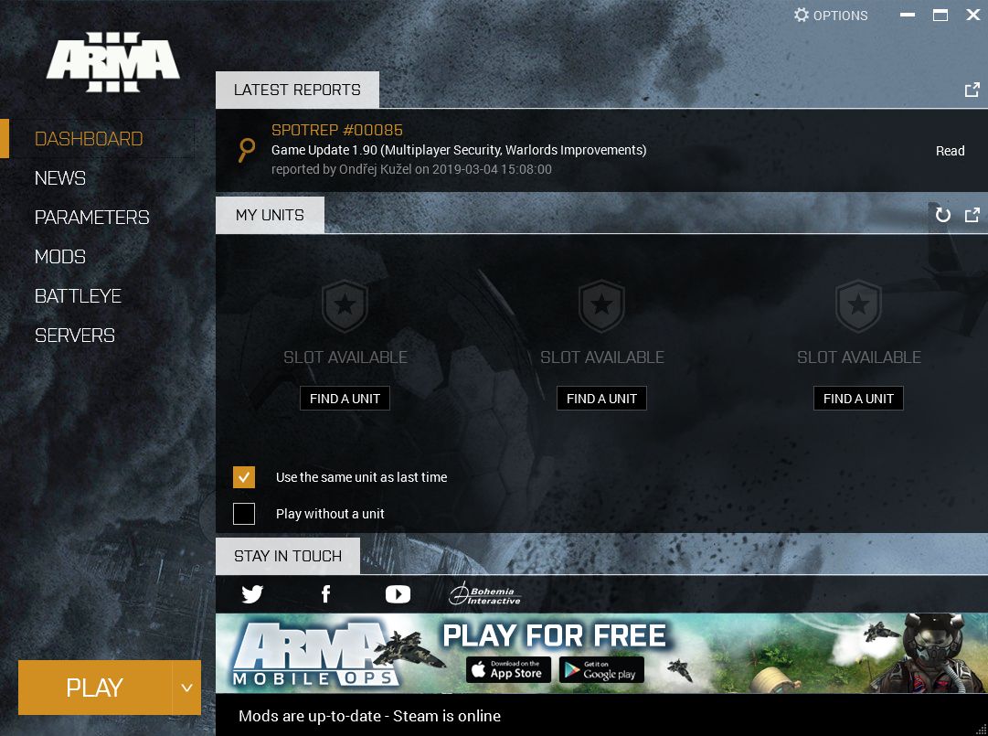Open the Bohemia Interactive logo link
The image size is (988, 736).
tap(484, 594)
